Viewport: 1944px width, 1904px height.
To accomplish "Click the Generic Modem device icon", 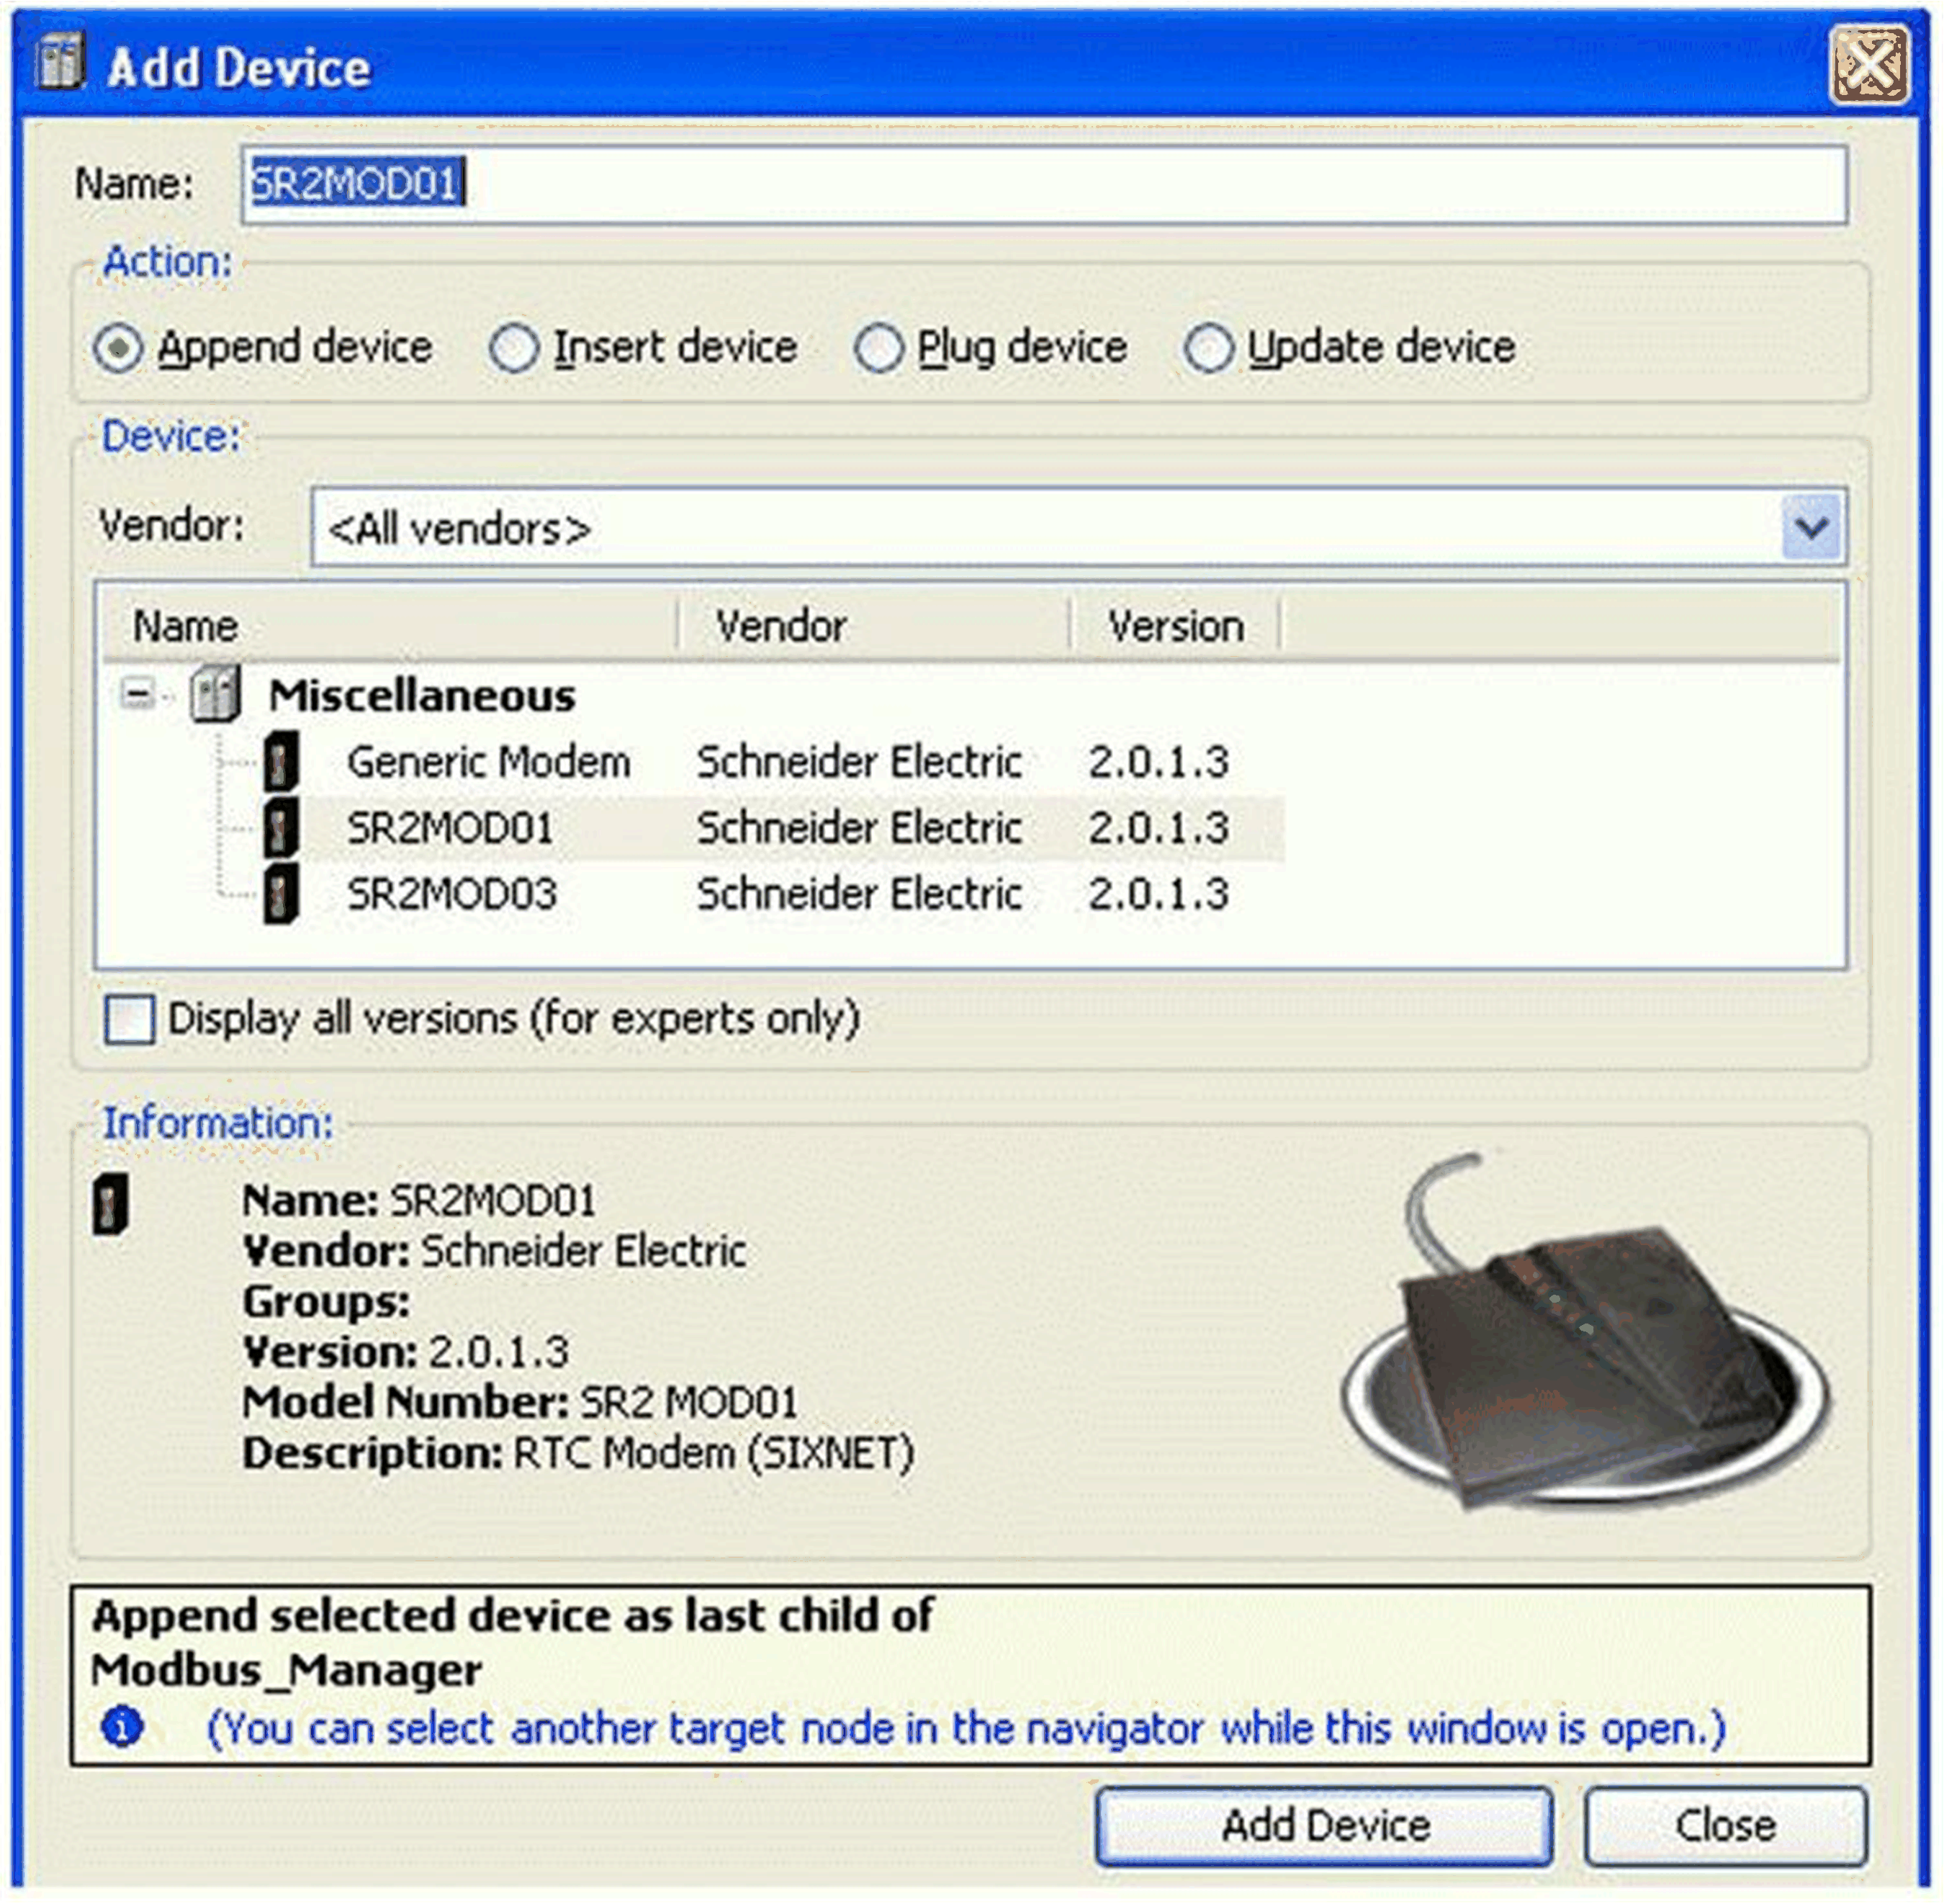I will [x=281, y=763].
